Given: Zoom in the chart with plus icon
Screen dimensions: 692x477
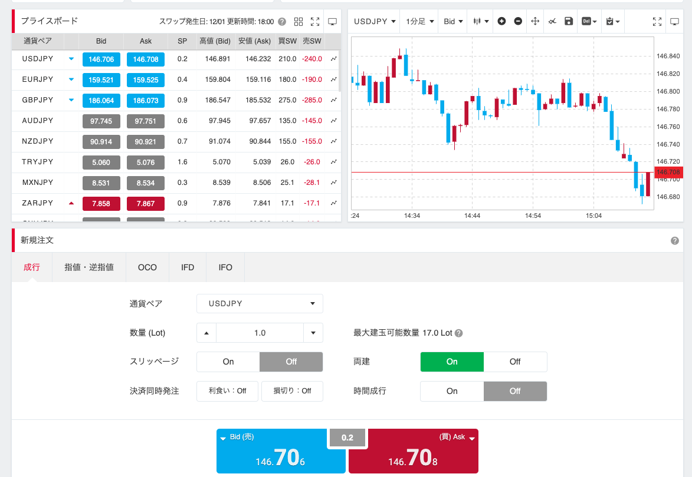Looking at the screenshot, I should (501, 21).
